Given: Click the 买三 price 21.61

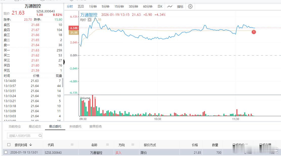Looking at the screenshot, I should pos(35,60).
